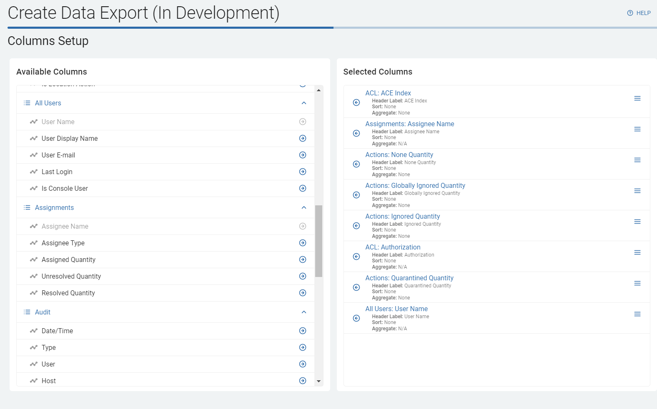Click add arrow next to User E-mail

coord(303,155)
